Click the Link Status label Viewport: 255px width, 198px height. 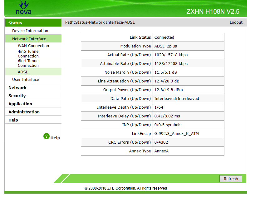coord(140,37)
